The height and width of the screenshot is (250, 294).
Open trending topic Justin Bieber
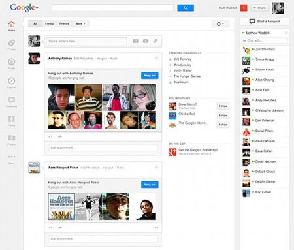tap(182, 70)
